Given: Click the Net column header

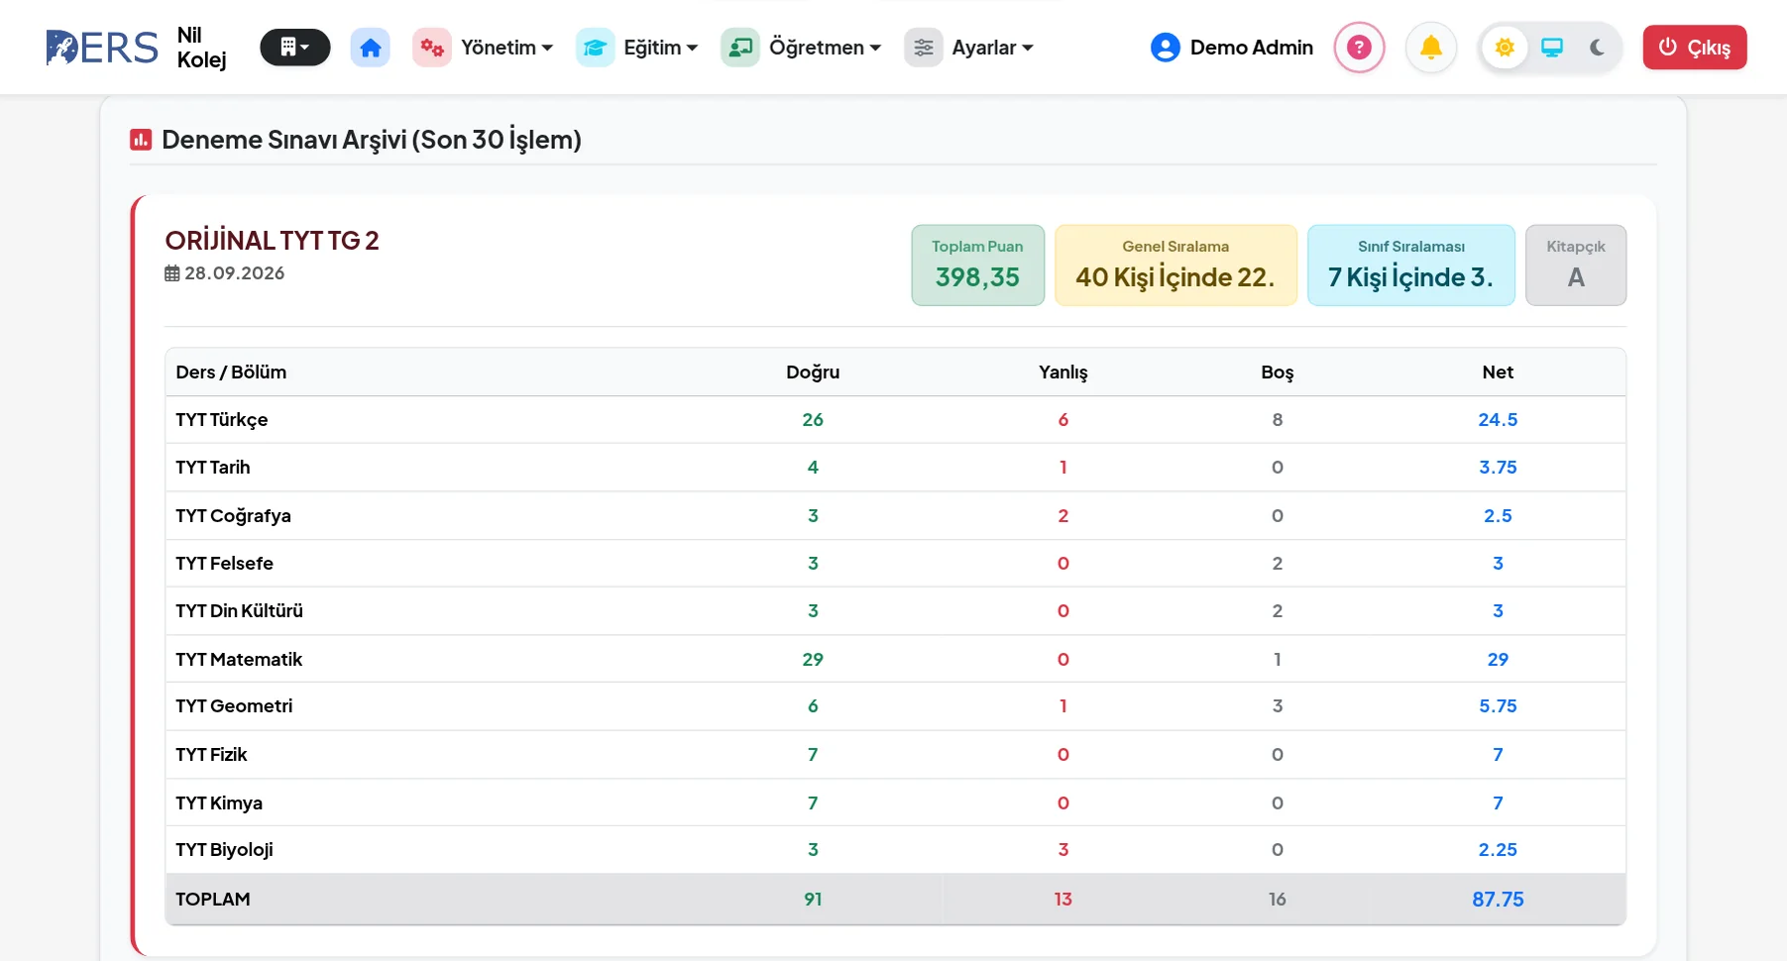Looking at the screenshot, I should [x=1498, y=373].
